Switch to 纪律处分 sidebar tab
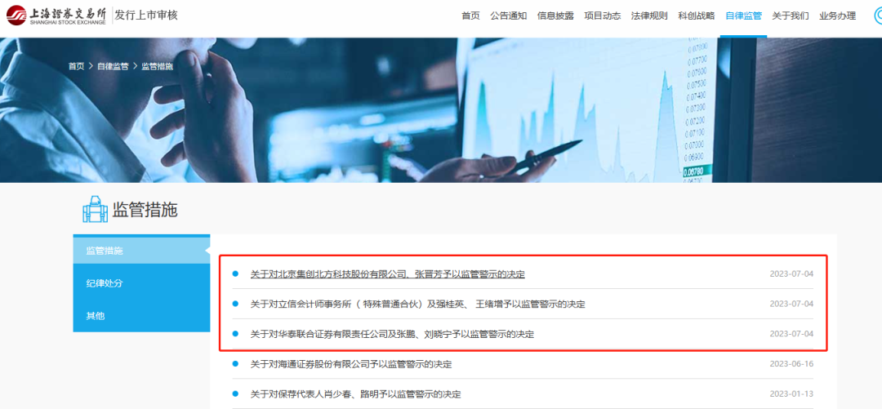This screenshot has height=409, width=882. [x=105, y=283]
